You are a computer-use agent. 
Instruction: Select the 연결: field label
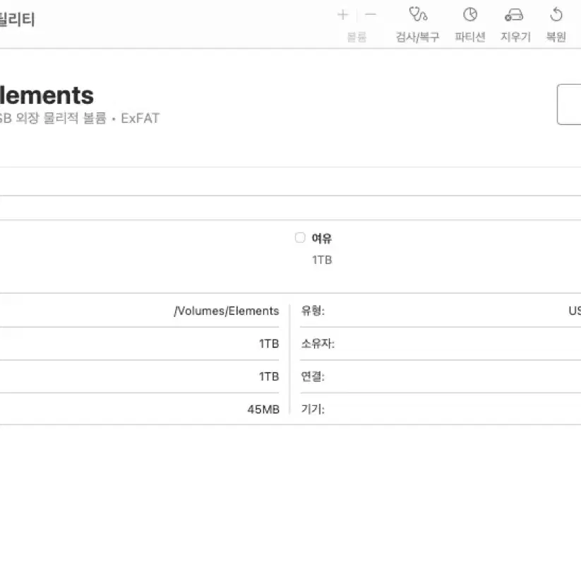coord(313,376)
